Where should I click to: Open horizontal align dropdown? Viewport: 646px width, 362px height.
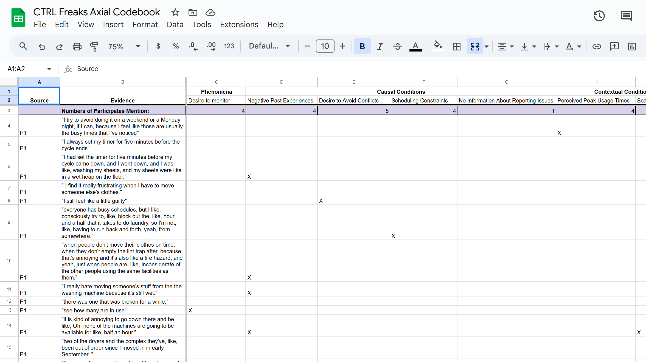click(x=505, y=46)
